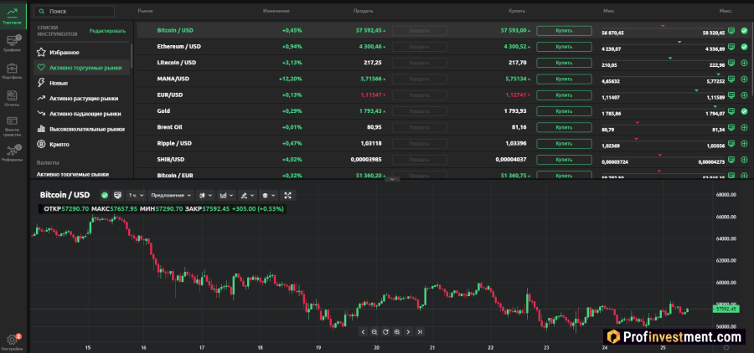The width and height of the screenshot is (754, 353).
Task: Reset the chart view
Action: (385, 332)
